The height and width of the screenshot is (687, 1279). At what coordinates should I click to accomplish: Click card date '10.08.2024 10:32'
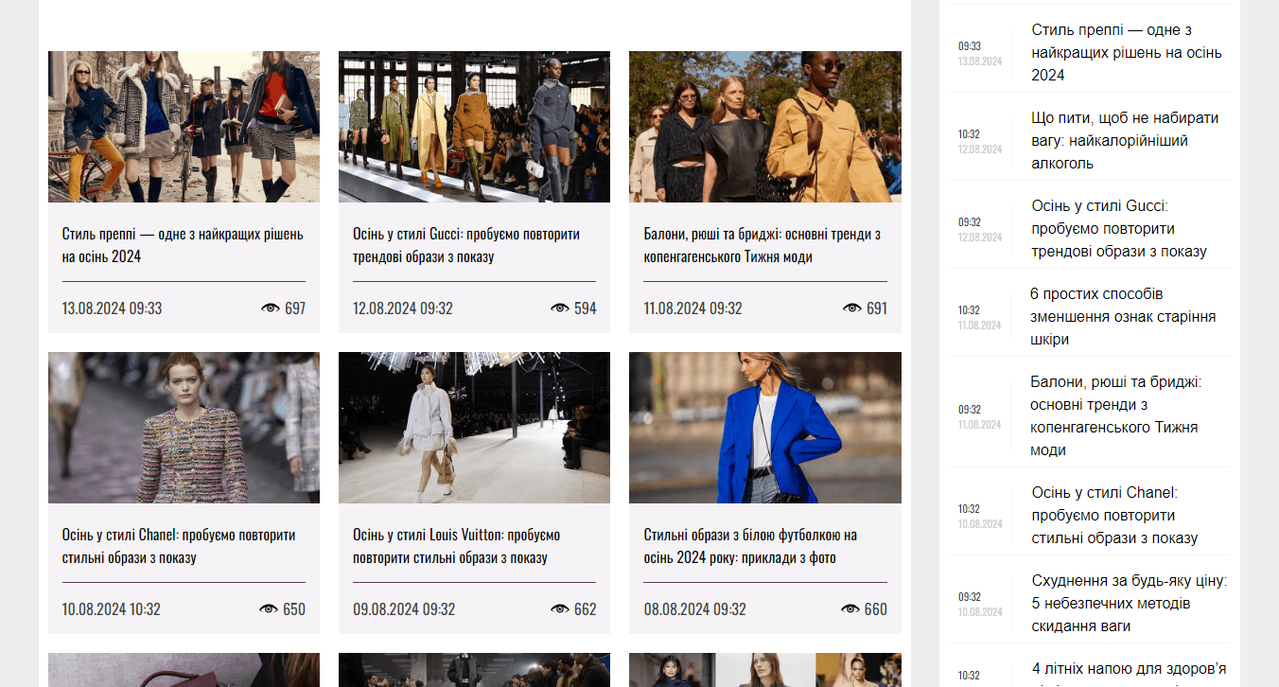[x=112, y=609]
